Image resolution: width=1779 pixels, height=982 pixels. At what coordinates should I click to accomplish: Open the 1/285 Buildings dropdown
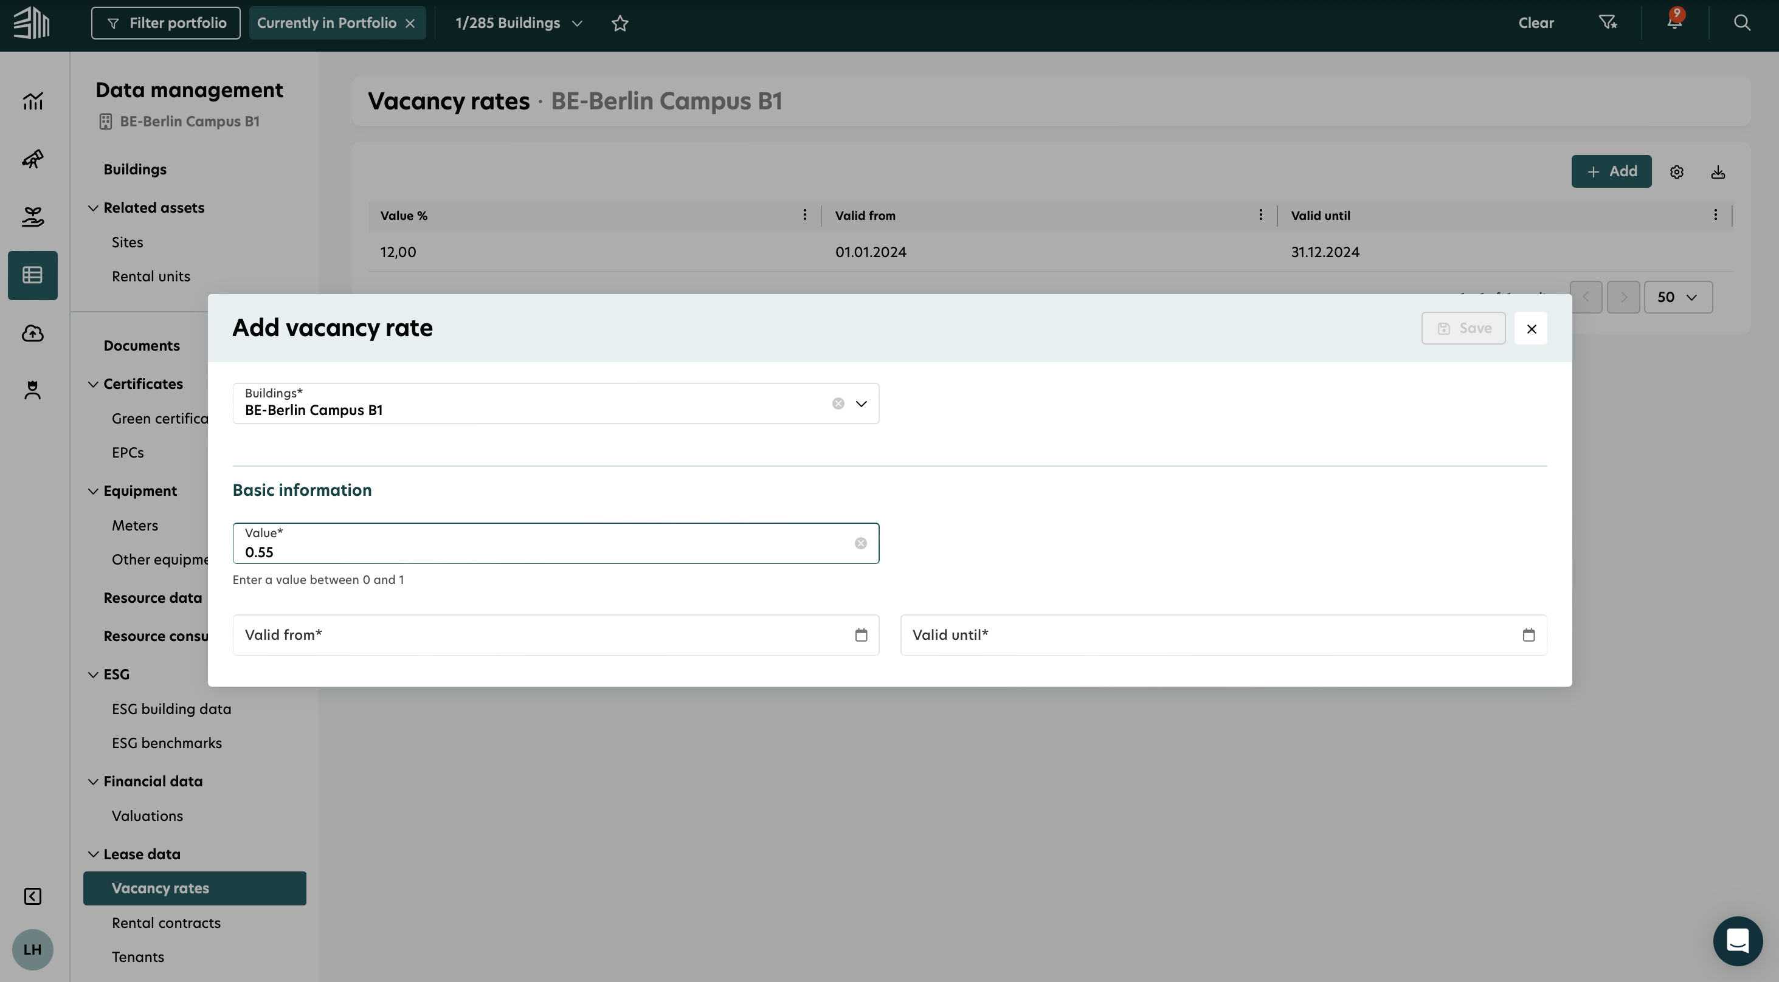coord(518,24)
